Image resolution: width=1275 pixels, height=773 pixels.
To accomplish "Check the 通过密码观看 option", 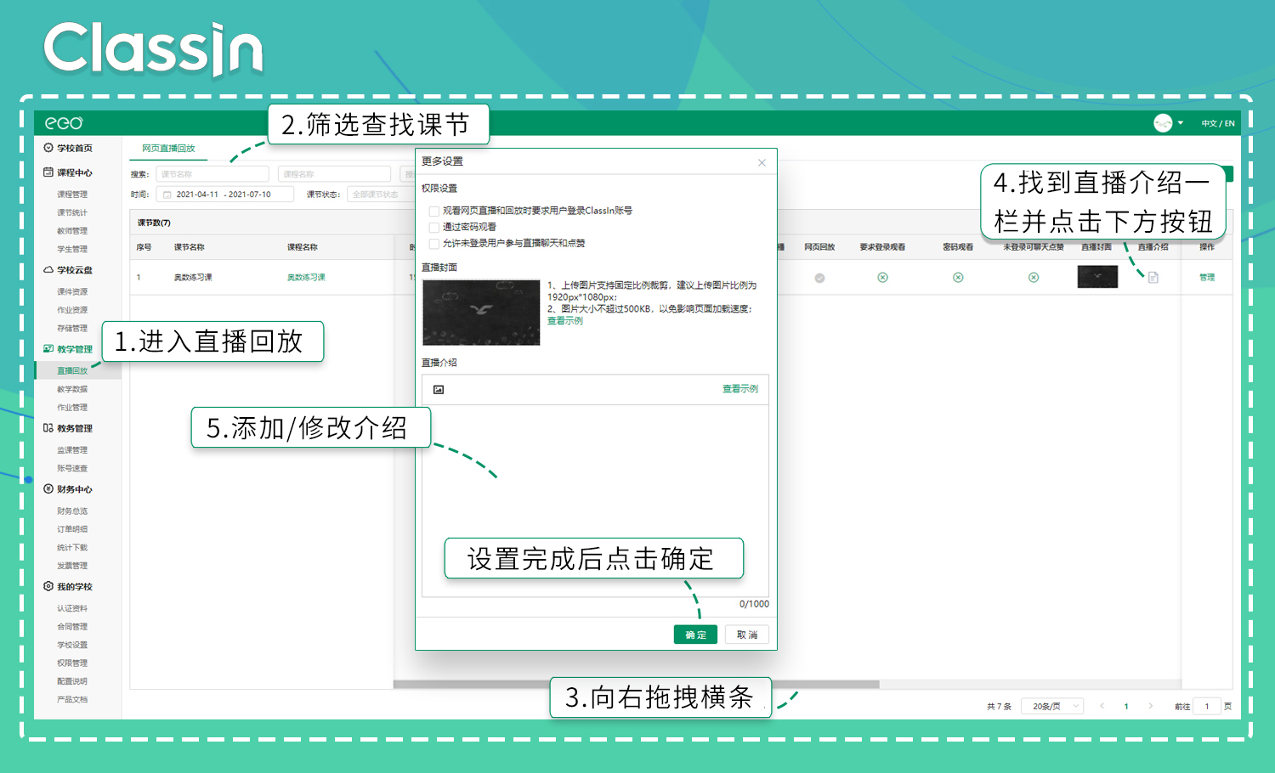I will click(x=434, y=228).
